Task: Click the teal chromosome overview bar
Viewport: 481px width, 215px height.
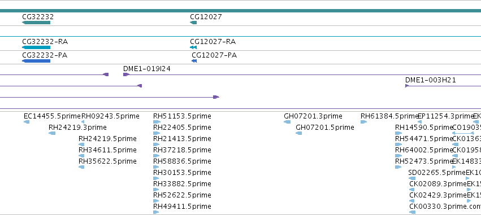Action: click(241, 11)
